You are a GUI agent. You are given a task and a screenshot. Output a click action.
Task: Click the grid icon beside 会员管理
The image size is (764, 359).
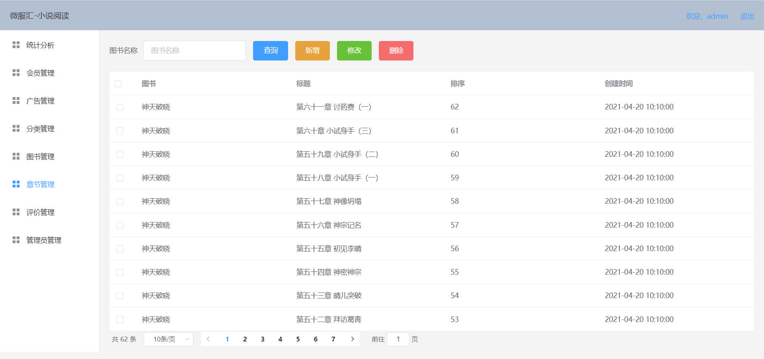(16, 72)
